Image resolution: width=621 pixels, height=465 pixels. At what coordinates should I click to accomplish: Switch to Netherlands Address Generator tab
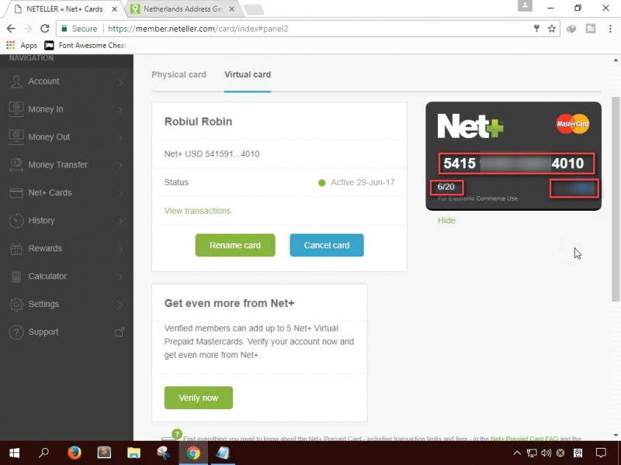pyautogui.click(x=182, y=9)
